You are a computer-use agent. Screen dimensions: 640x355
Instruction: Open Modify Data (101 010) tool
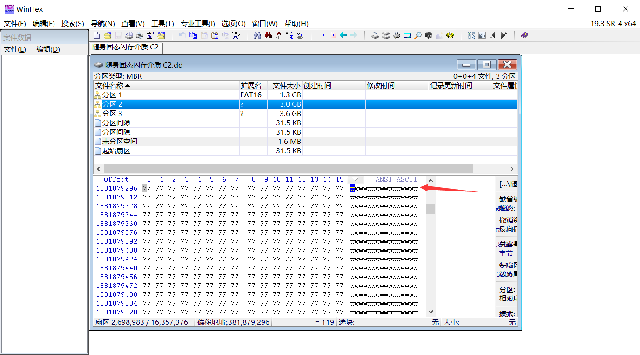(236, 35)
